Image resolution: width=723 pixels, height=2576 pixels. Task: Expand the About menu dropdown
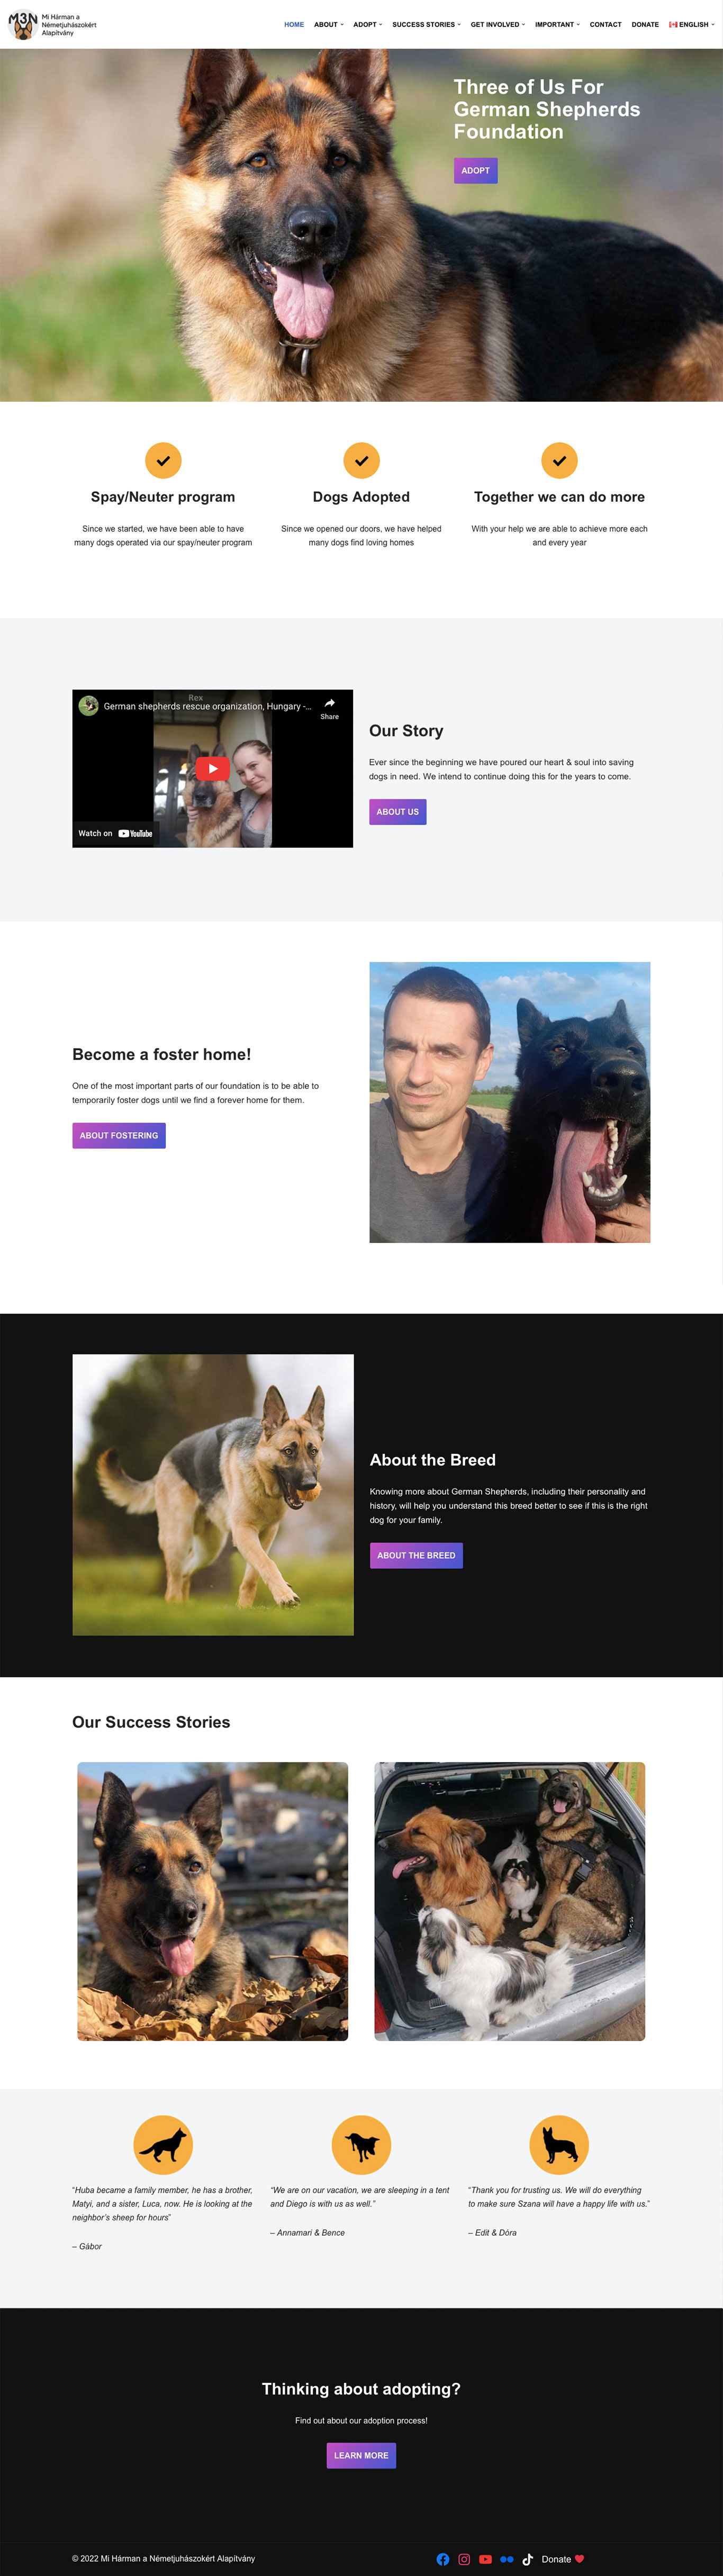pos(328,24)
